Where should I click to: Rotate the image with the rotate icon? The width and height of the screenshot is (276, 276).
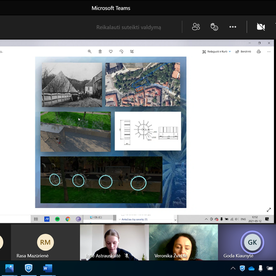point(121,52)
